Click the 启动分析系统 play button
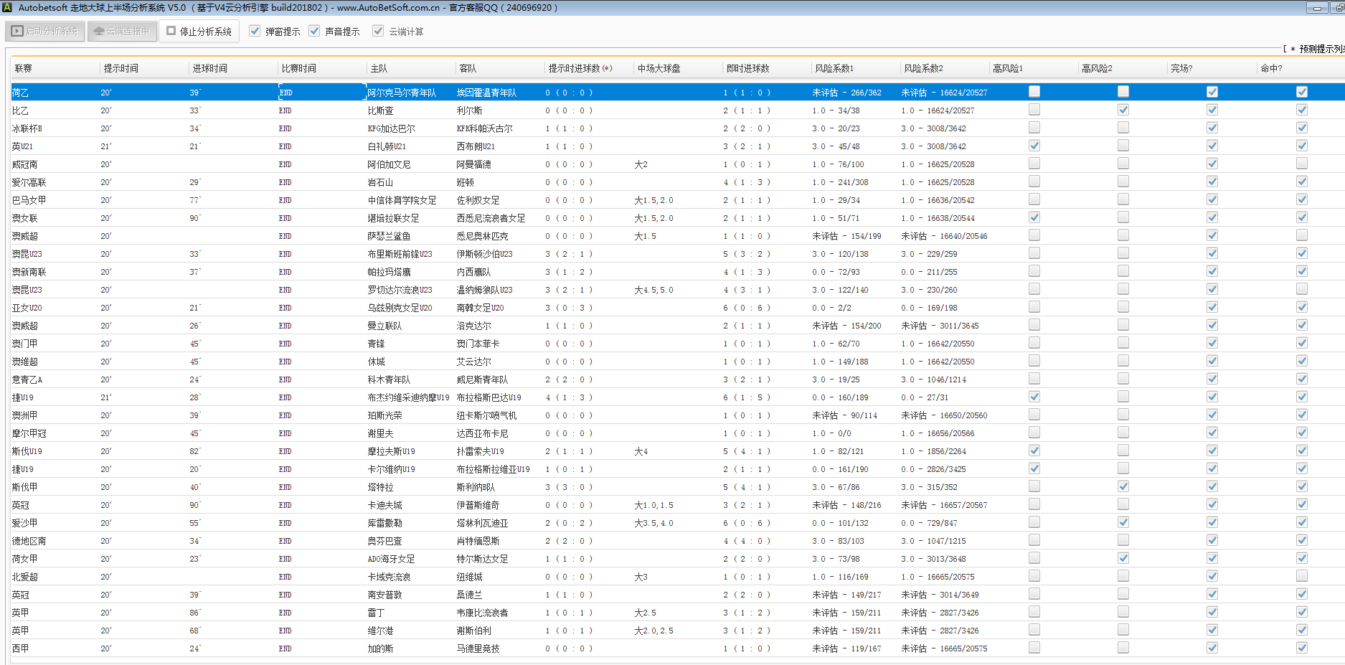This screenshot has height=665, width=1345. tap(45, 32)
